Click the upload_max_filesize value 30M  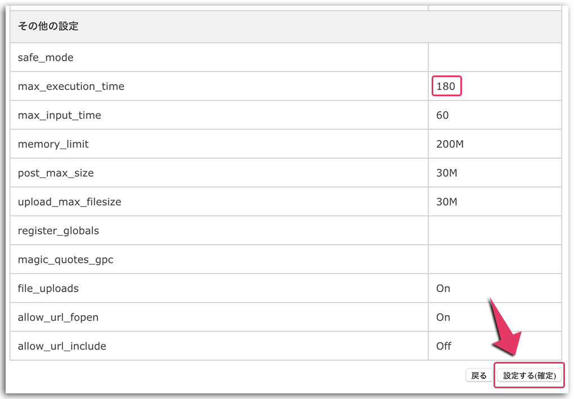[447, 201]
